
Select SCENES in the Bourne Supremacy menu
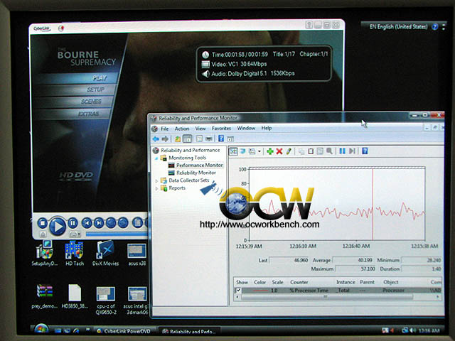coord(91,102)
